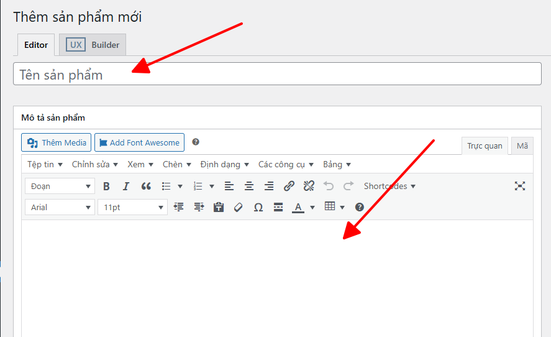
Task: Click the clear formatting eraser icon
Action: 239,207
